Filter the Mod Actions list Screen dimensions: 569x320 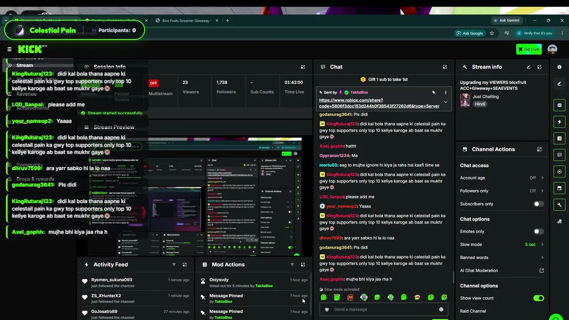(292, 264)
